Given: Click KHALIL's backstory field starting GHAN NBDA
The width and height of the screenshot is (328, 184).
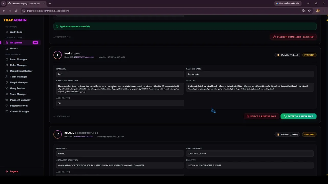Looking at the screenshot, I should [120, 165].
